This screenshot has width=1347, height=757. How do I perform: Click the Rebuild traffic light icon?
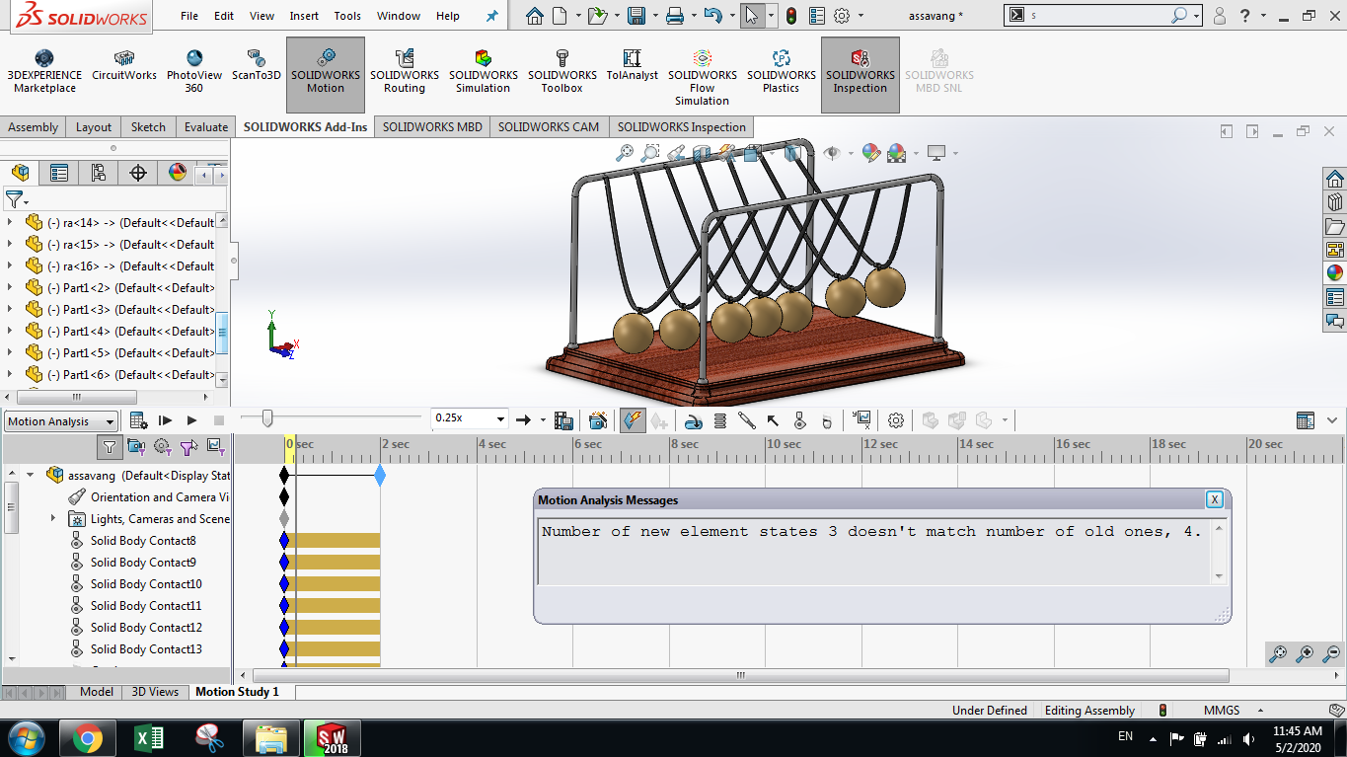[791, 16]
